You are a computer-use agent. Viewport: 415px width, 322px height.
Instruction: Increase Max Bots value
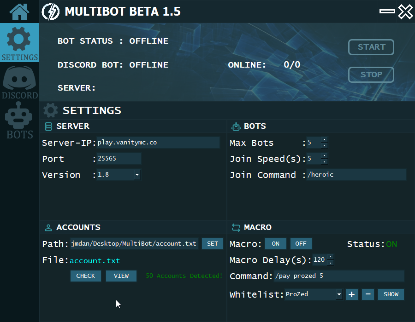(x=325, y=140)
